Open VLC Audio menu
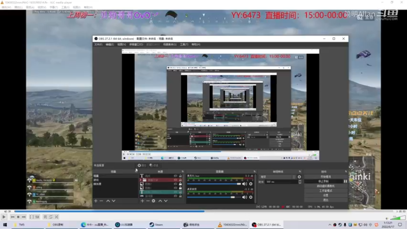Viewport: 407px width, 229px height. (x=30, y=7)
